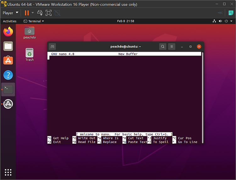Click inside the nano editing area at the cursor

48,58
